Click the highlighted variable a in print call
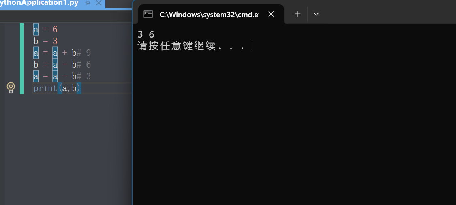This screenshot has width=456, height=205. 64,88
